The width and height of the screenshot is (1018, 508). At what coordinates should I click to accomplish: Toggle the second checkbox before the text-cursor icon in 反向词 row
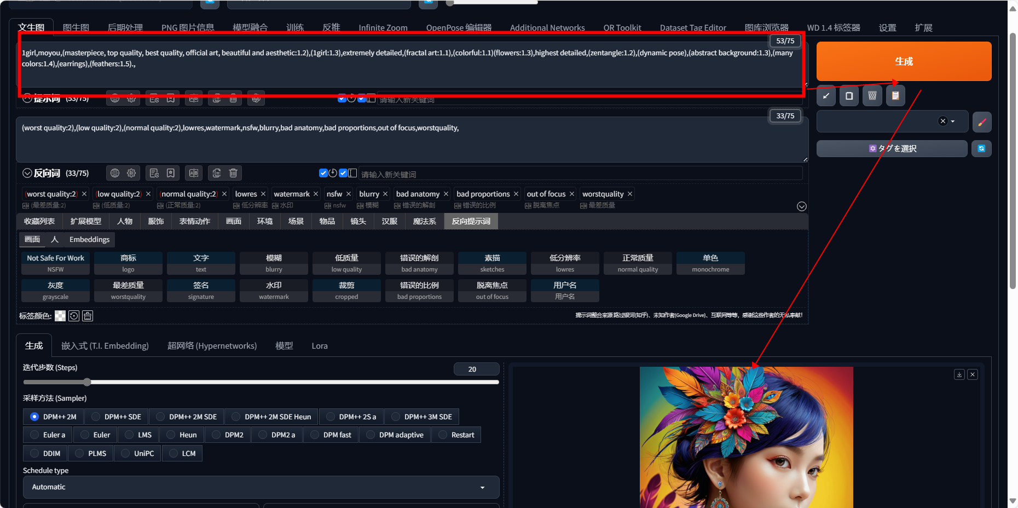343,173
